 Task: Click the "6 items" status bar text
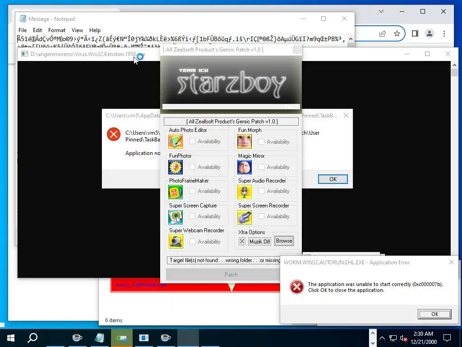[x=114, y=320]
